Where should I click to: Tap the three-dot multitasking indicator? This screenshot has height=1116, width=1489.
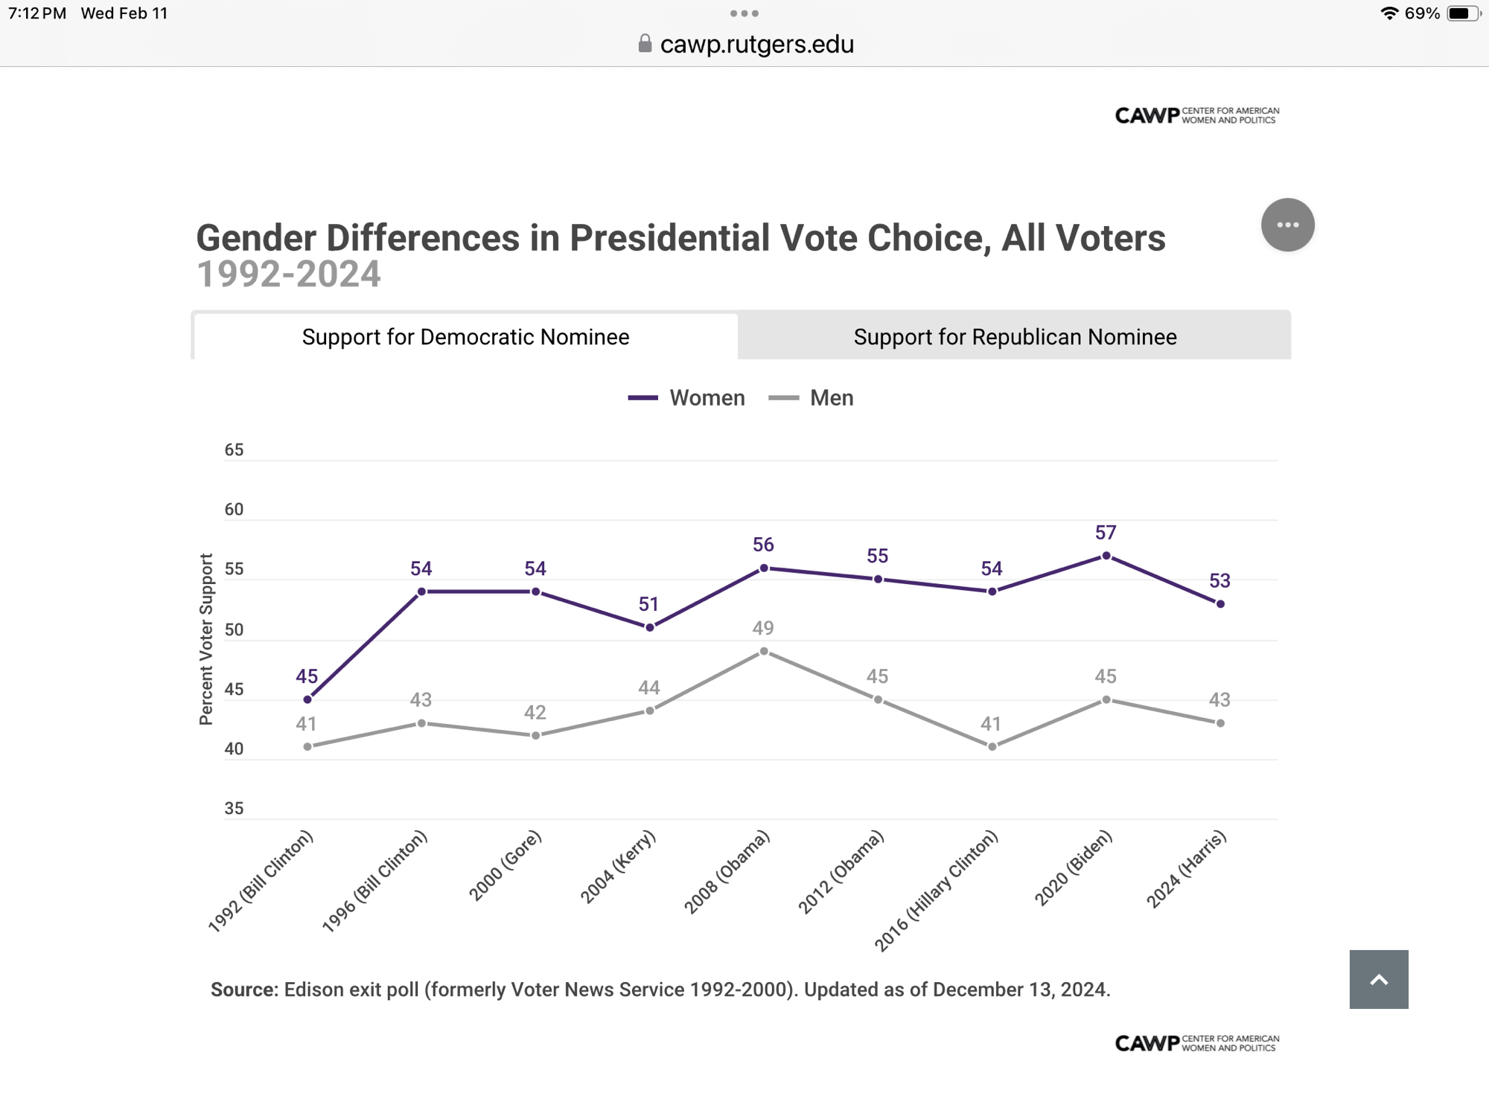(x=744, y=13)
